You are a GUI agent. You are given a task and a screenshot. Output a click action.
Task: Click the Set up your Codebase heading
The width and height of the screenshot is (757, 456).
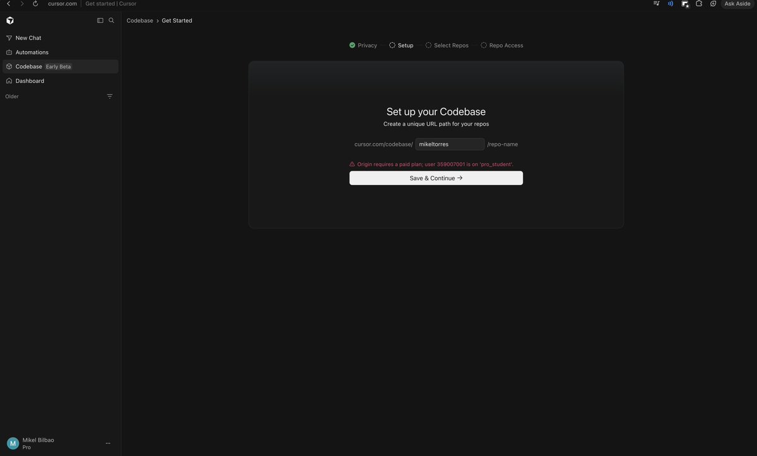coord(436,112)
